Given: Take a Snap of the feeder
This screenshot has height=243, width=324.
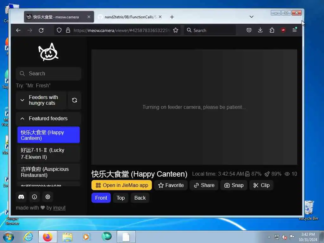Looking at the screenshot, I should coord(234,185).
